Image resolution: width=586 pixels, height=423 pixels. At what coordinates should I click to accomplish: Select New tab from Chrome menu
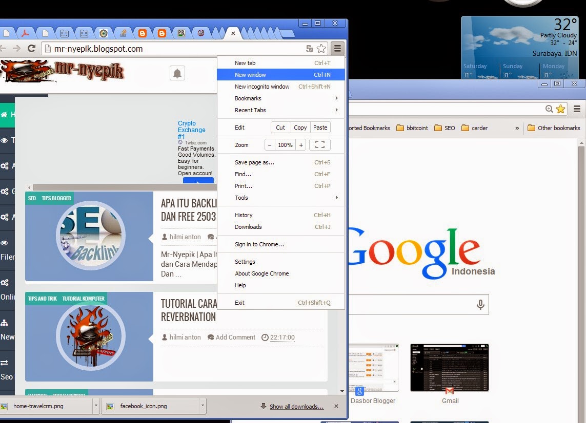280,63
